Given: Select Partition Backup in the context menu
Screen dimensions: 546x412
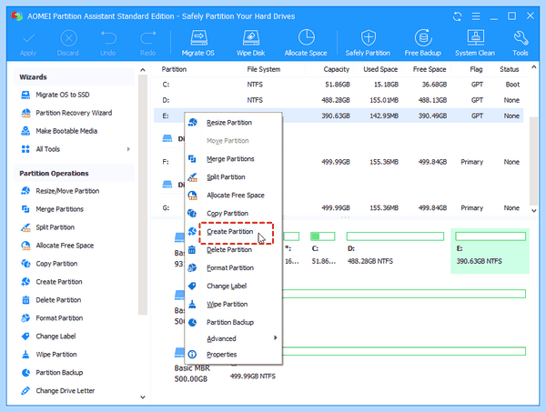Looking at the screenshot, I should click(233, 322).
